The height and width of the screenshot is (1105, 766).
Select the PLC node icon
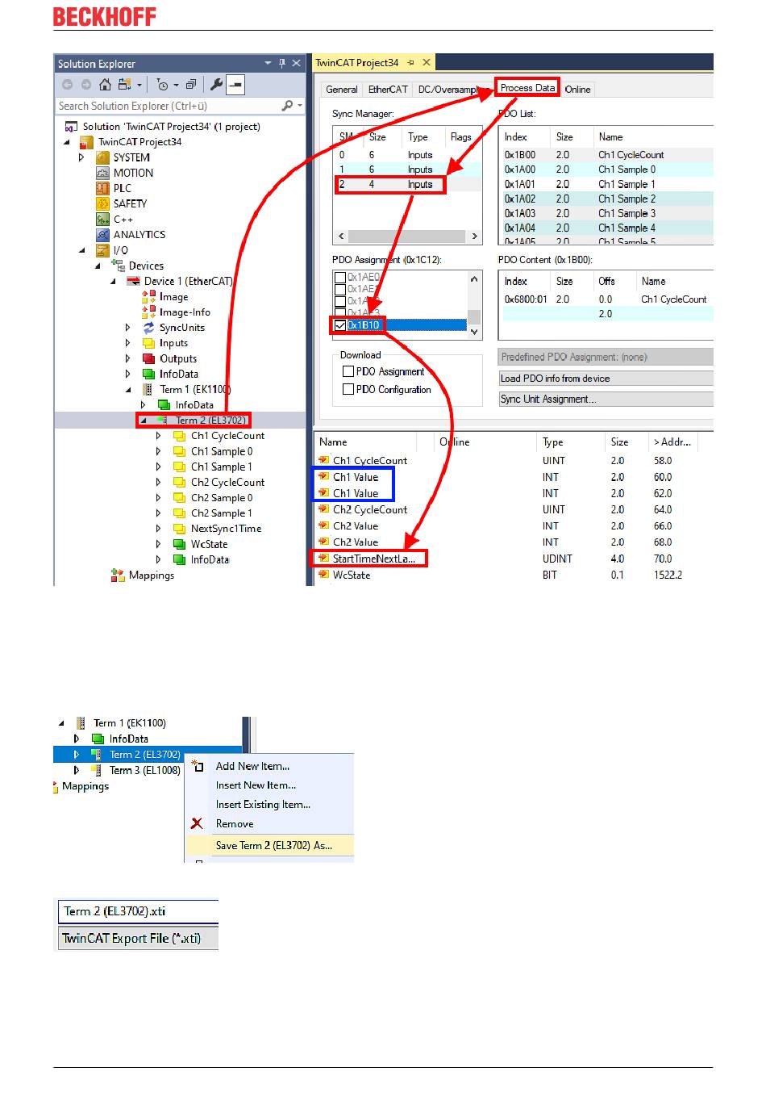pyautogui.click(x=102, y=188)
